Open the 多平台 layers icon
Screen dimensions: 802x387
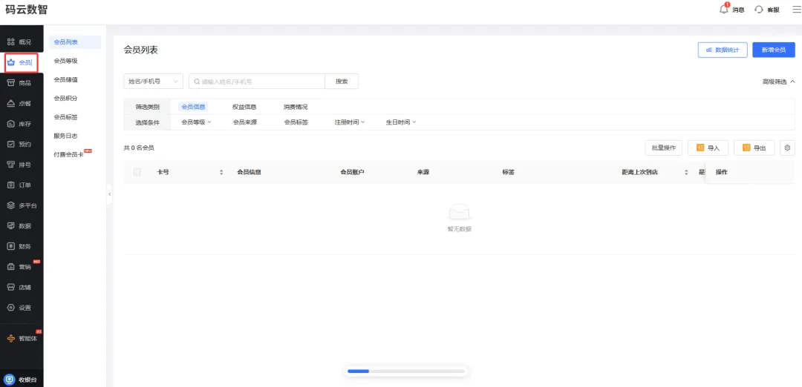point(10,205)
